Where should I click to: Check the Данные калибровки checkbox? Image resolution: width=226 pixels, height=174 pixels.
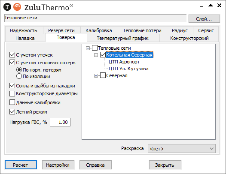(12, 102)
